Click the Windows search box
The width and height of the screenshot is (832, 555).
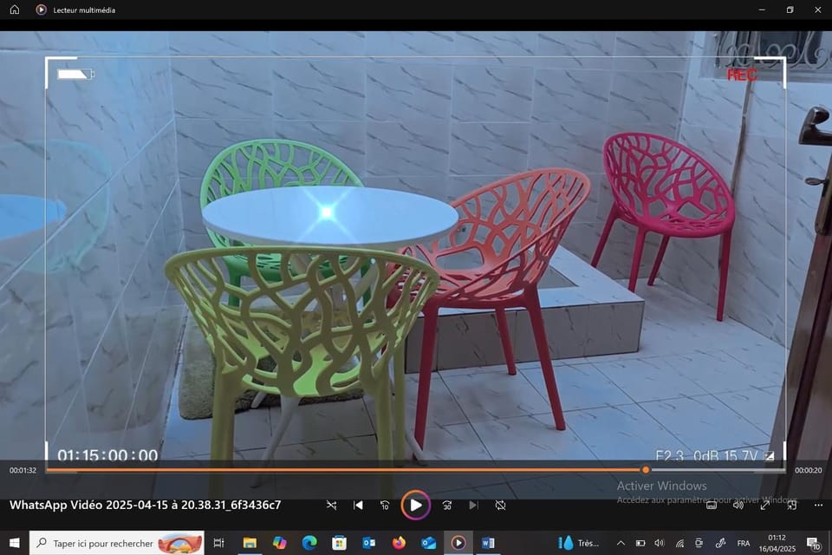point(117,543)
